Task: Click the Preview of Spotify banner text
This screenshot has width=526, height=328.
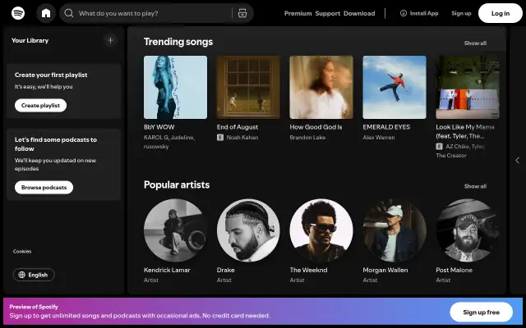Action: (34, 307)
